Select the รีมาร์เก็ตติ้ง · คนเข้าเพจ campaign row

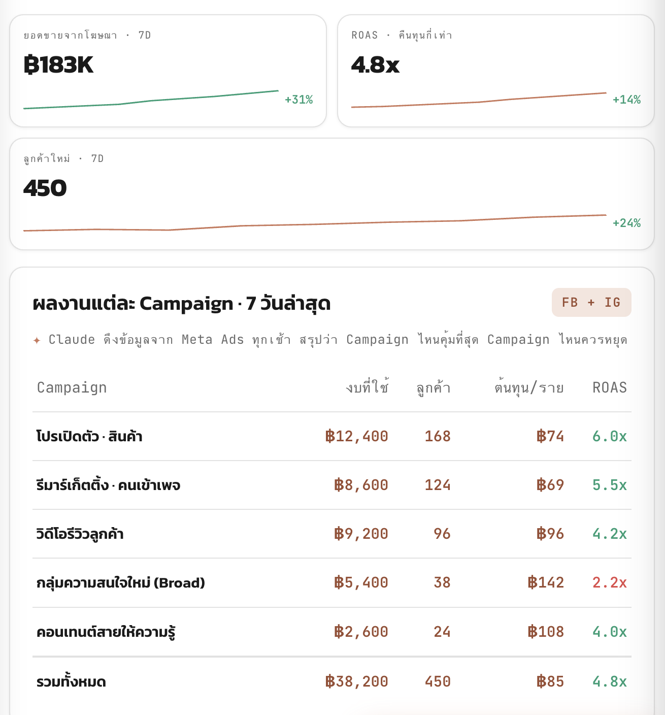pyautogui.click(x=332, y=485)
